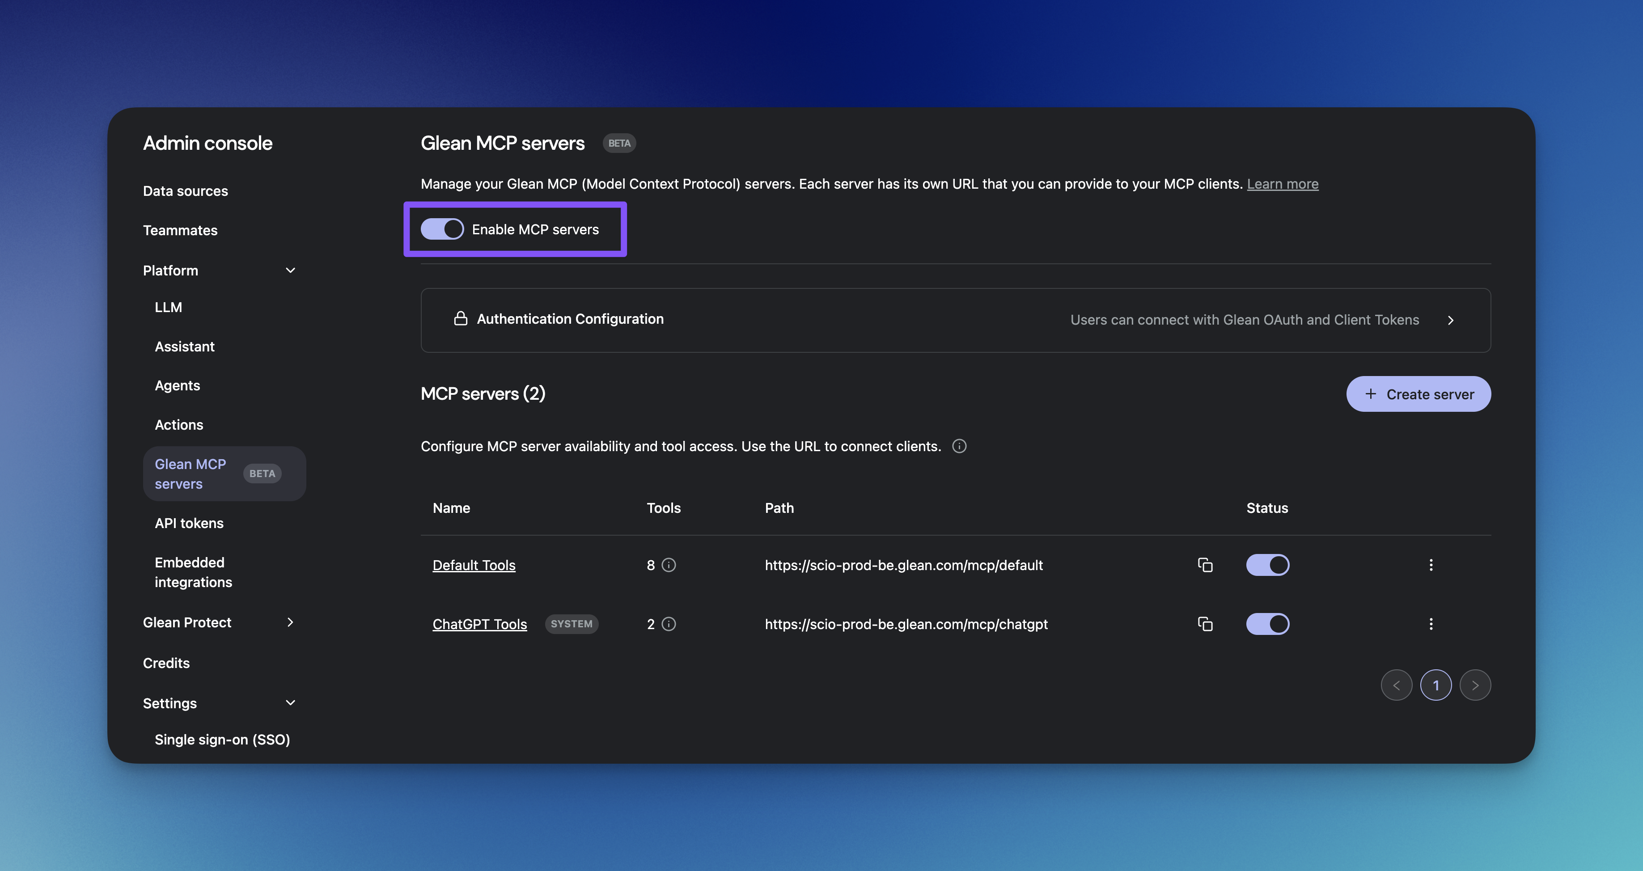This screenshot has width=1643, height=871.
Task: Click the Create server button
Action: (1418, 394)
